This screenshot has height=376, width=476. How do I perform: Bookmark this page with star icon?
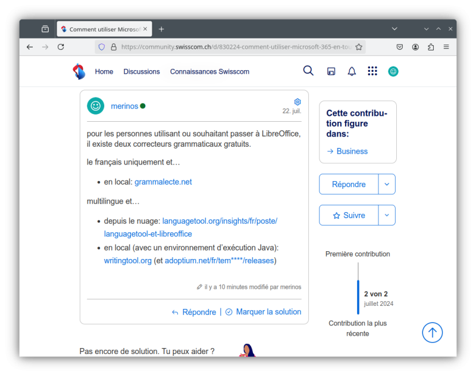click(359, 47)
